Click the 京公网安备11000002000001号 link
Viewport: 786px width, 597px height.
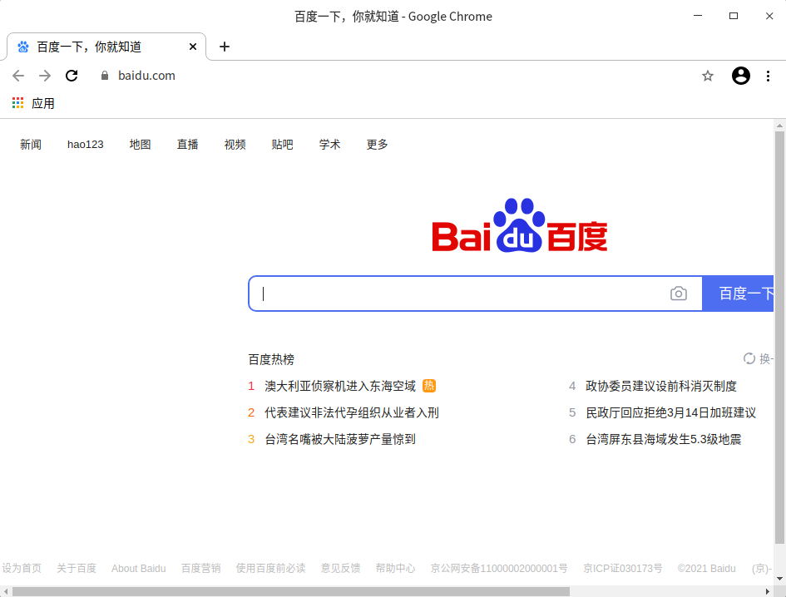tap(499, 568)
